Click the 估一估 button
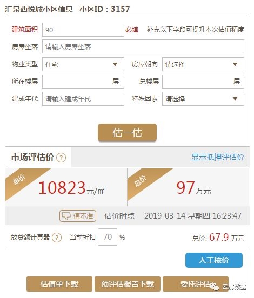The image size is (254, 298). pos(128,132)
